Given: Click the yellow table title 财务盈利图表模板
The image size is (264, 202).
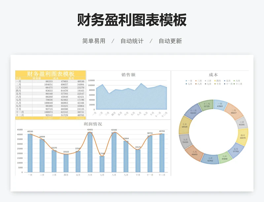Looking at the screenshot, I should pos(50,74).
